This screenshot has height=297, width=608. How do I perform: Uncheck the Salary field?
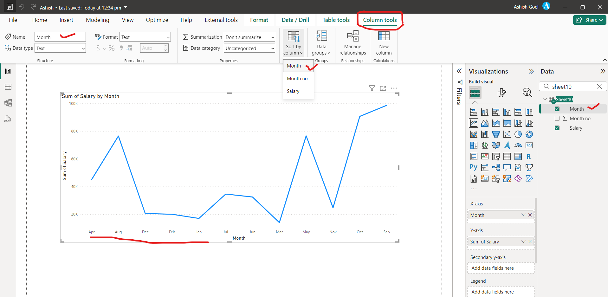(558, 128)
